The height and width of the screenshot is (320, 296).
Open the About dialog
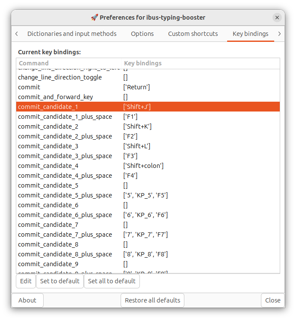point(27,300)
